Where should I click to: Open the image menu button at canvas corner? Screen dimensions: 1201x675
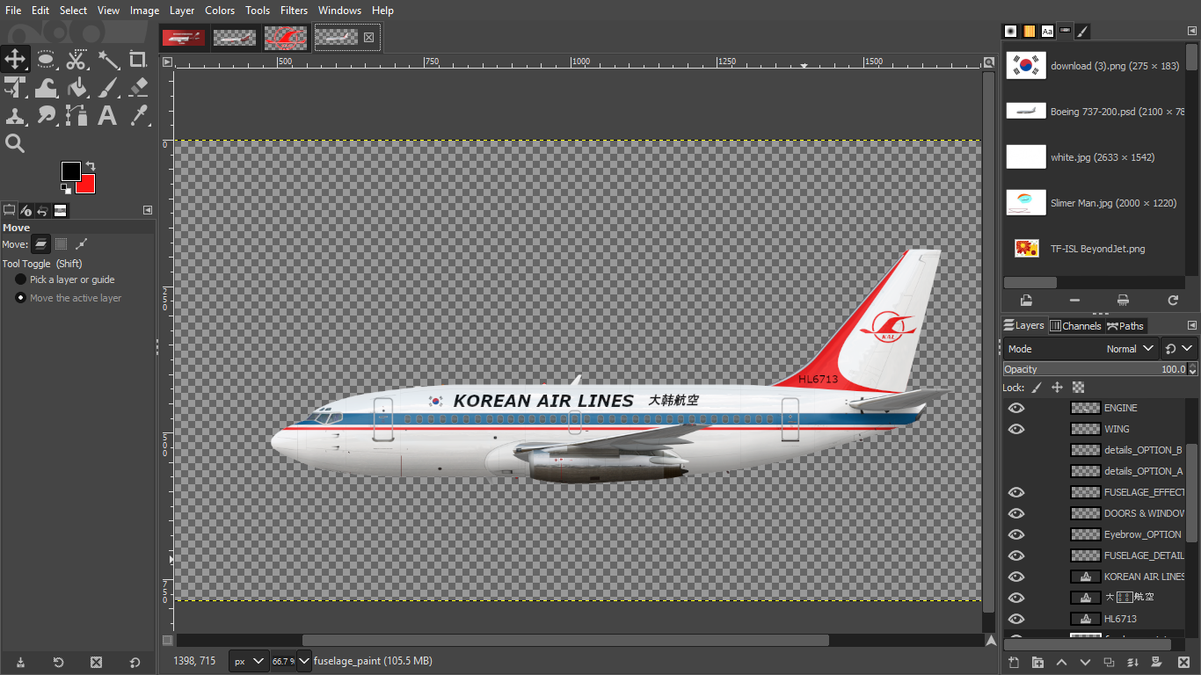[168, 62]
